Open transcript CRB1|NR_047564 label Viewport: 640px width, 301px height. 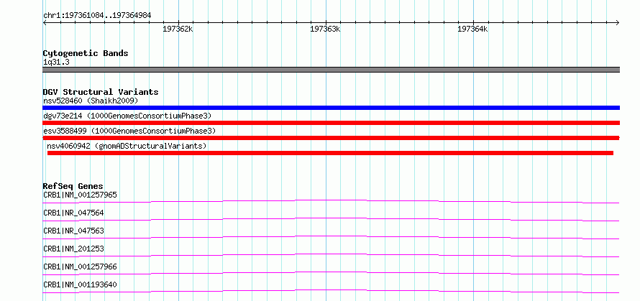(73, 213)
